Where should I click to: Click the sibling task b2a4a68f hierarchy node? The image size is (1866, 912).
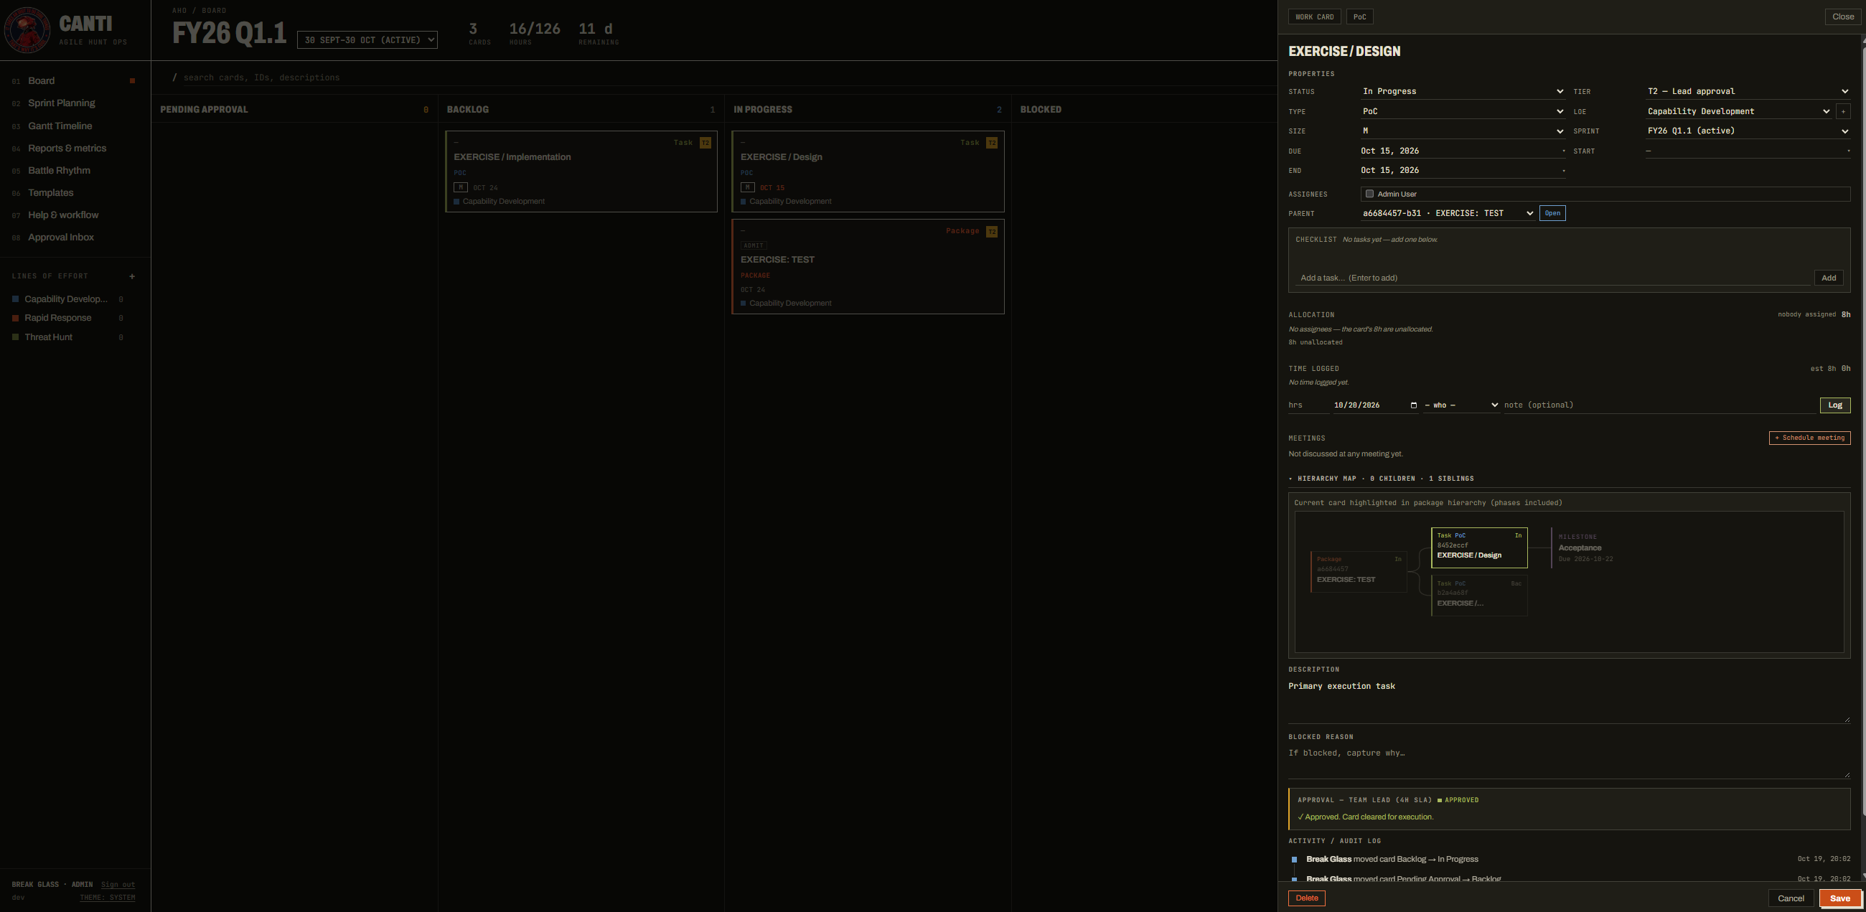[1479, 596]
